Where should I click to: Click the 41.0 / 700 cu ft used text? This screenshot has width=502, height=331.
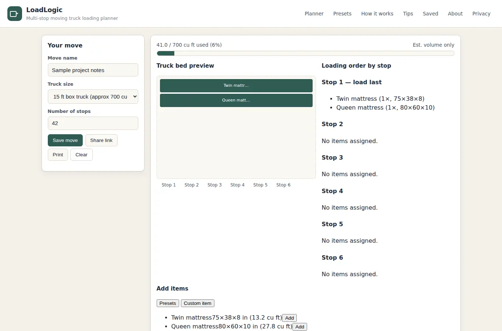(x=189, y=45)
